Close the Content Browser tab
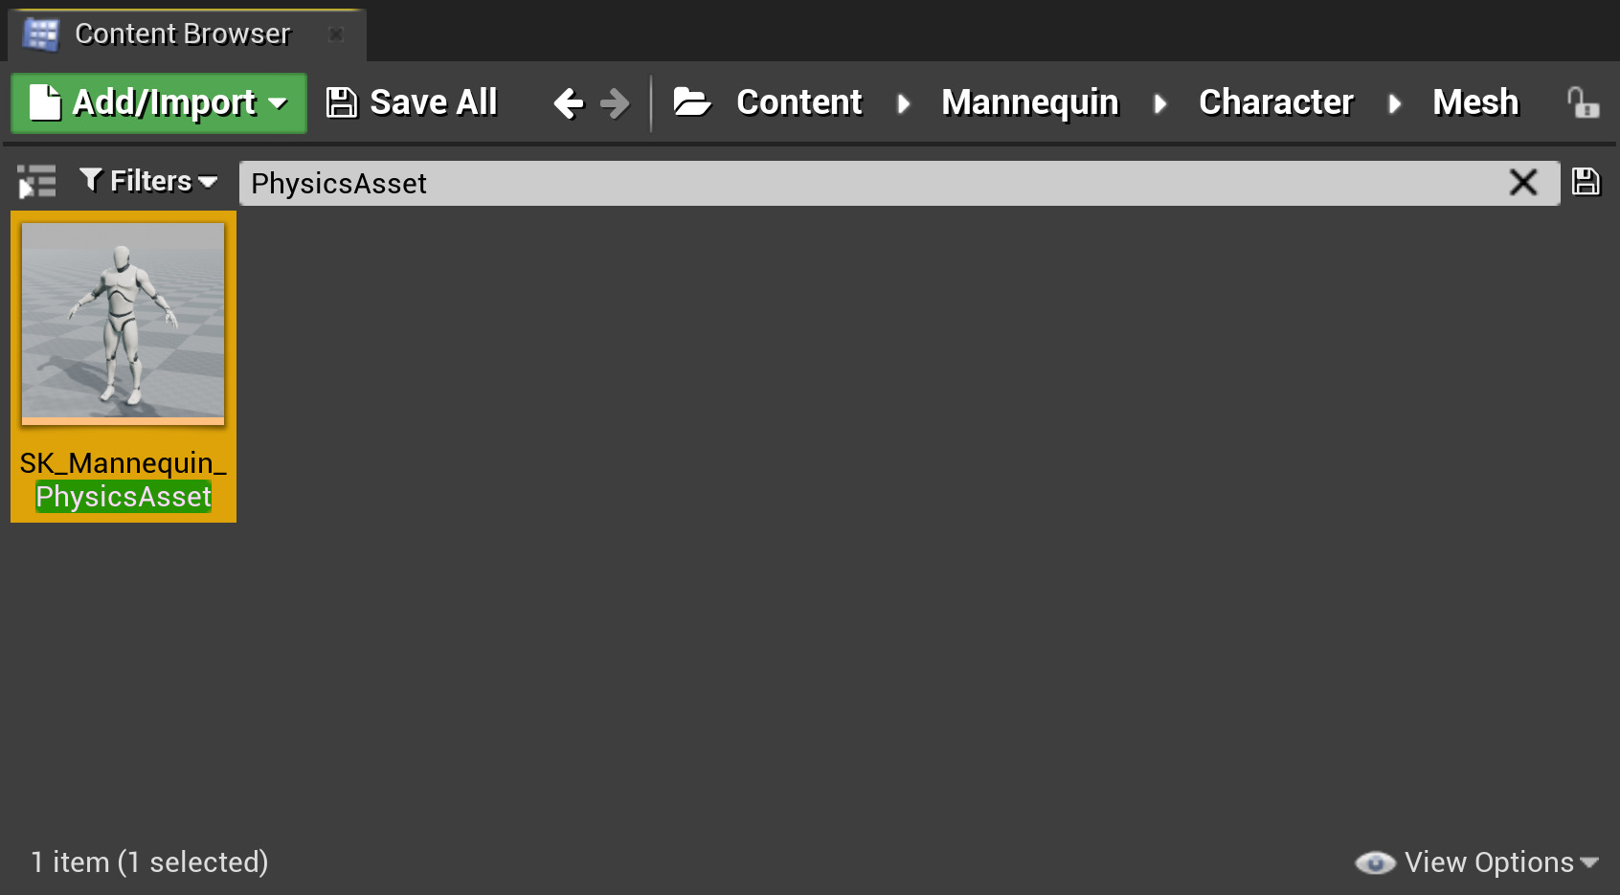This screenshot has height=895, width=1620. (x=336, y=34)
